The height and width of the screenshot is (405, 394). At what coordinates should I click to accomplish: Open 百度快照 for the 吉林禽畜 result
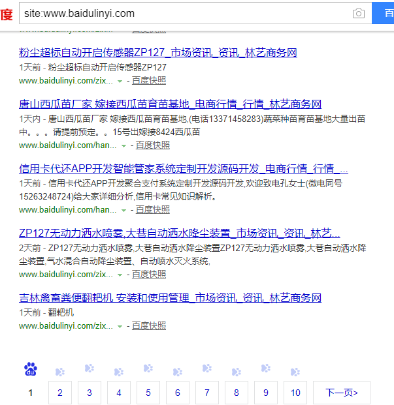(149, 325)
